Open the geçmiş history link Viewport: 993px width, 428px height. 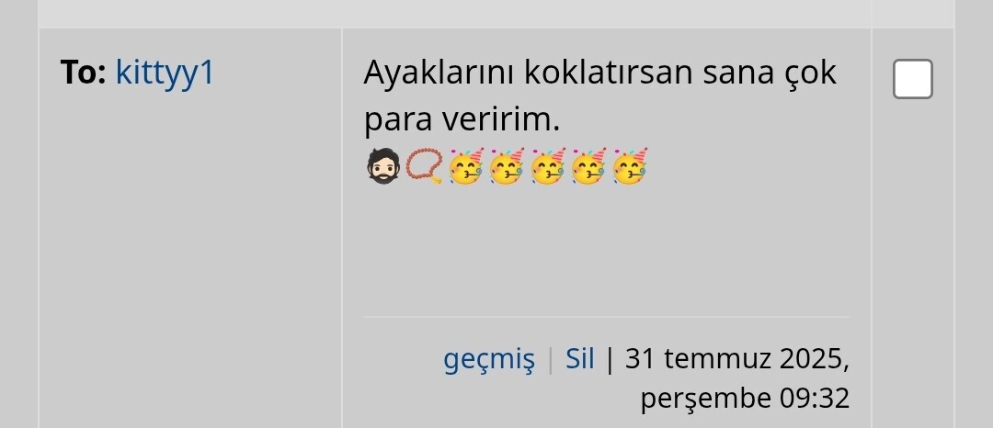(x=489, y=360)
